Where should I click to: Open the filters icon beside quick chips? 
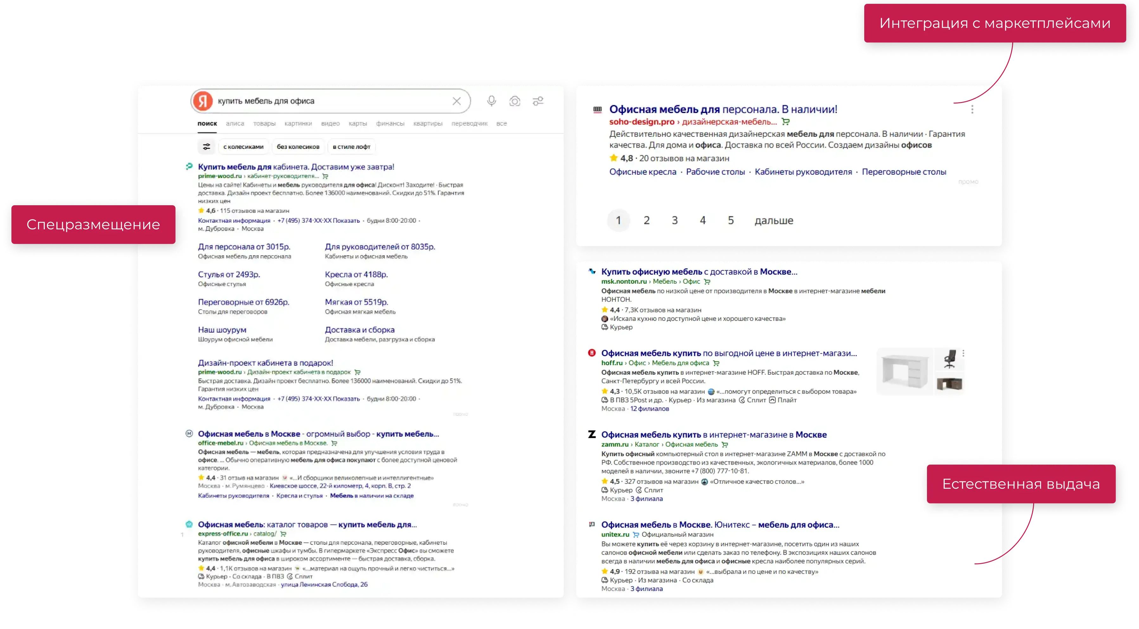point(207,147)
